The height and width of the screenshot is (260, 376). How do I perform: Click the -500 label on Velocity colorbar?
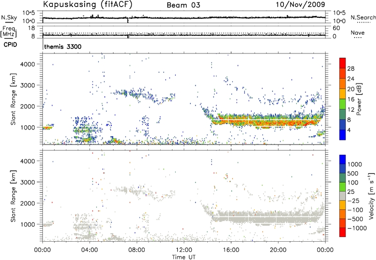(x=355, y=219)
